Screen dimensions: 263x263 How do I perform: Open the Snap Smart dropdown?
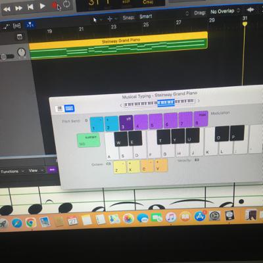click(146, 16)
